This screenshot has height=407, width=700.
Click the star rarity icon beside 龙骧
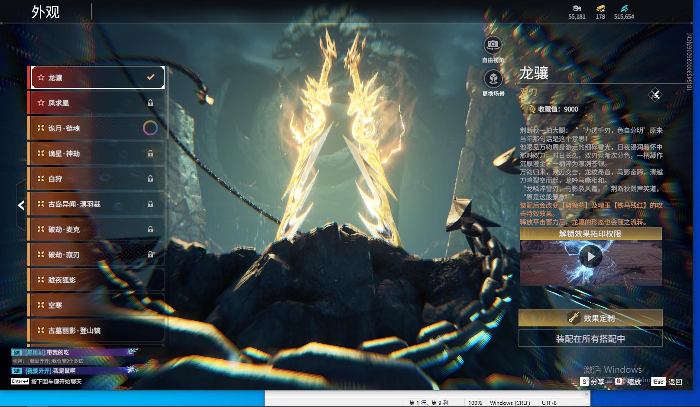tap(41, 77)
